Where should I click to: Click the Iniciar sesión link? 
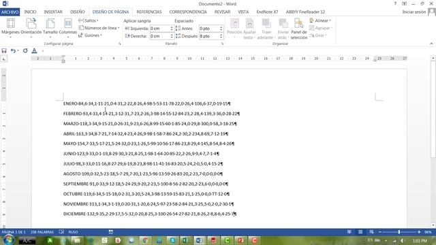point(414,12)
